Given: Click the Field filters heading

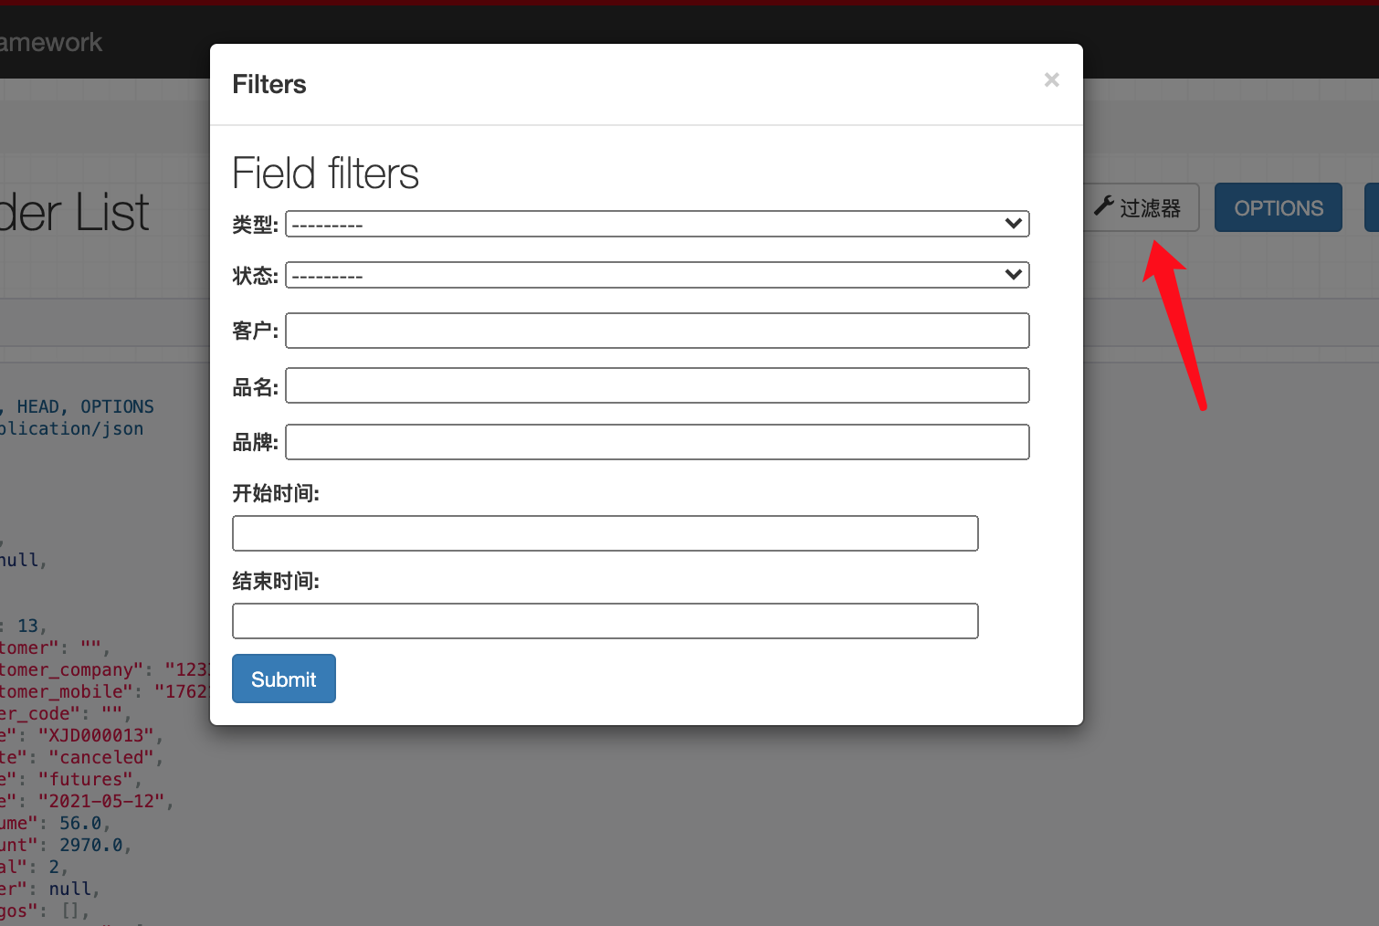Looking at the screenshot, I should click(326, 174).
